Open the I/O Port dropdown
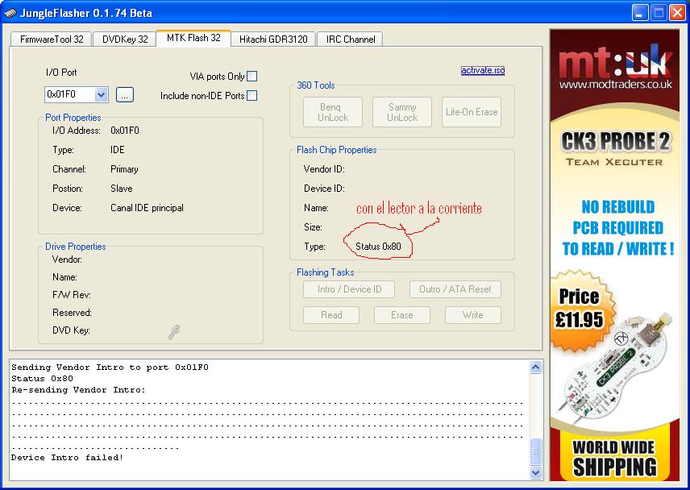690x490 pixels. tap(102, 94)
